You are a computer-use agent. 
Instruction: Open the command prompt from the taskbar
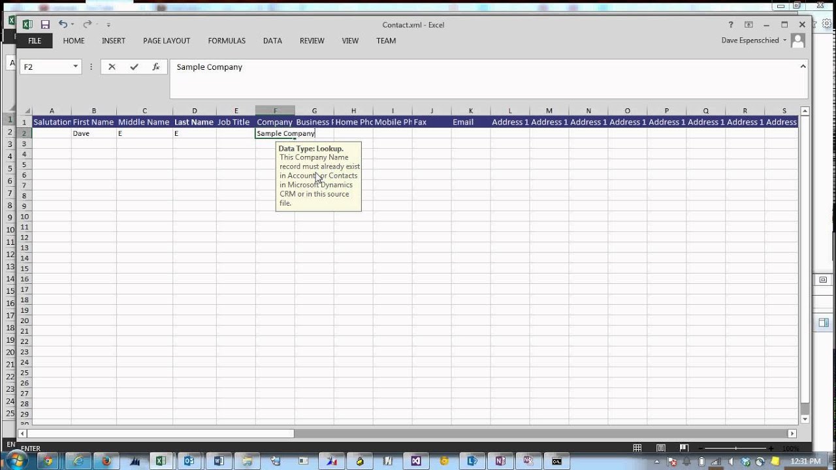(x=556, y=461)
